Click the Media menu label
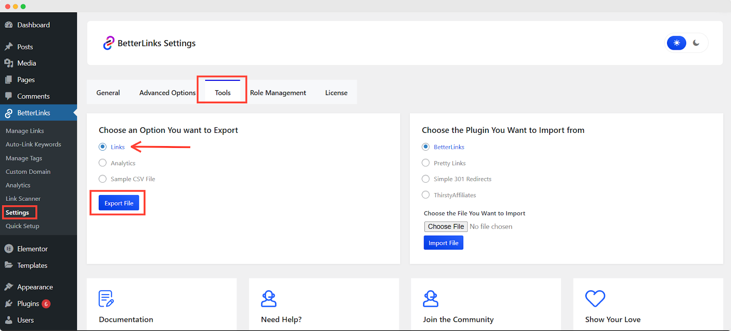Viewport: 731px width, 331px height. (x=26, y=63)
